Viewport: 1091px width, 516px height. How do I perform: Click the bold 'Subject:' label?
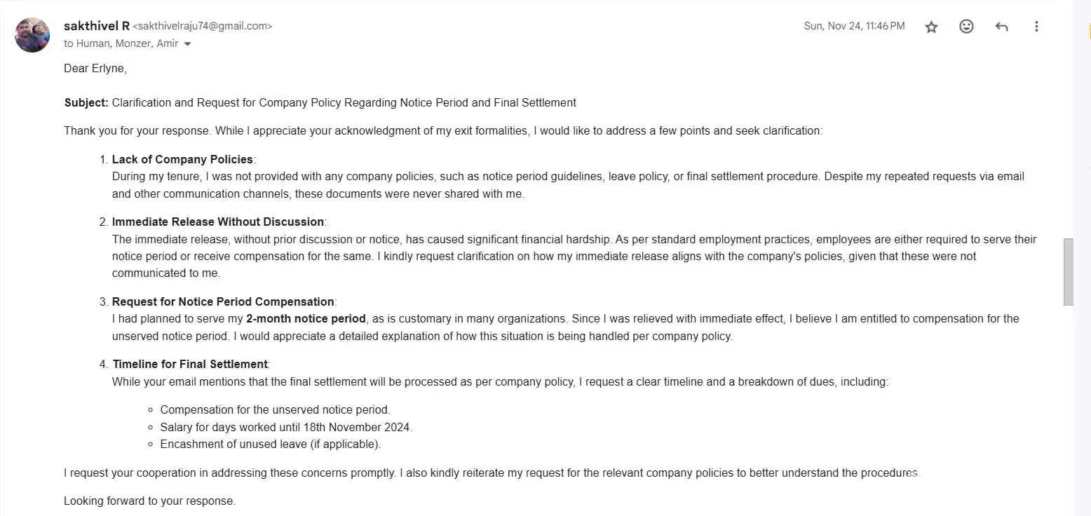point(86,102)
